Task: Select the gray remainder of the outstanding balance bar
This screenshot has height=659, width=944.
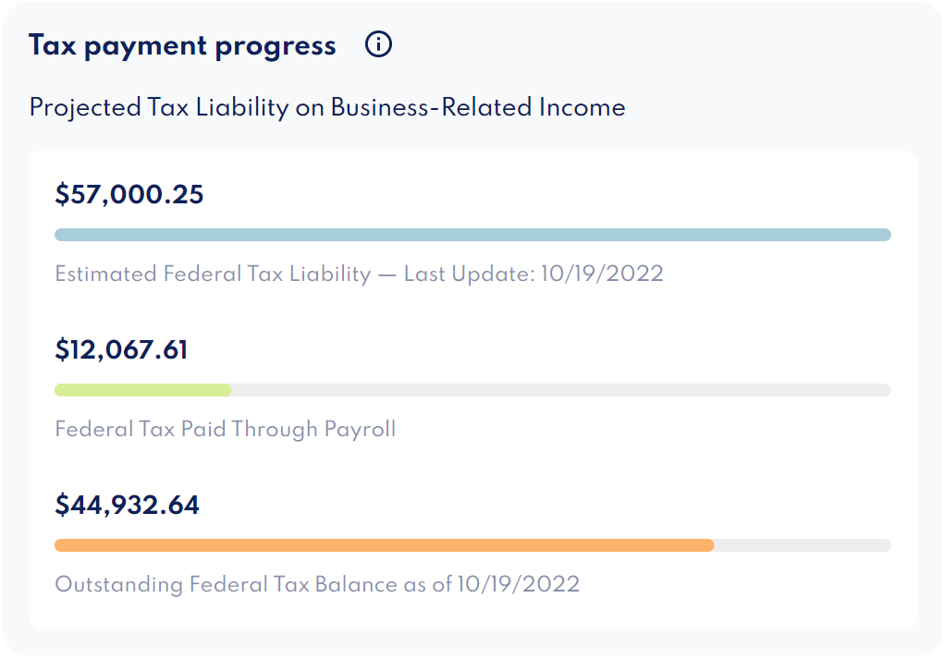Action: [804, 545]
